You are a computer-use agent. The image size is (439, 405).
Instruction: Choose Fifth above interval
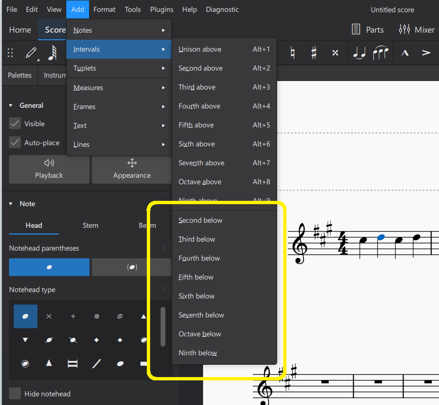(x=224, y=125)
